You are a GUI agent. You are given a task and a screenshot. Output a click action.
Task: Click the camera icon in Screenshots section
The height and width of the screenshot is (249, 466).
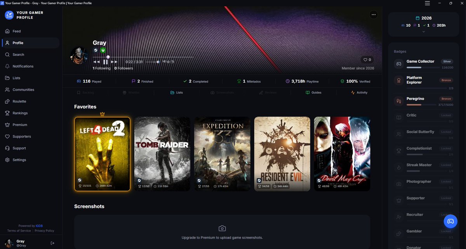click(222, 228)
